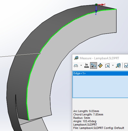Click the Measure - Lampbas4.SLDPRT title text
The image size is (128, 131).
[x=99, y=58]
